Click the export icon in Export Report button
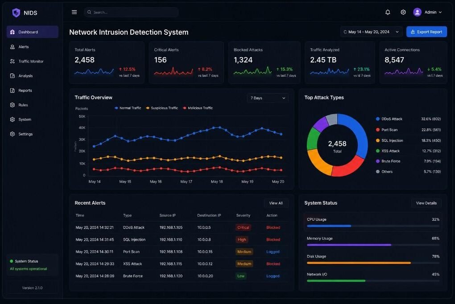This screenshot has width=455, height=304. (413, 32)
